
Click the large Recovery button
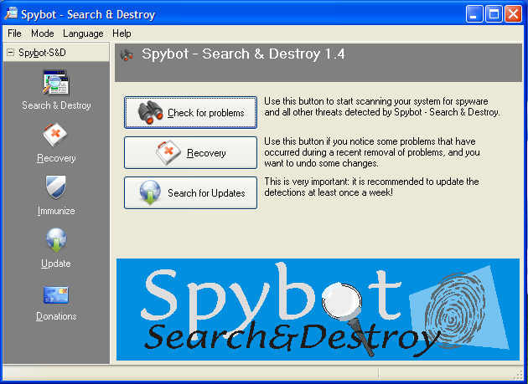point(190,152)
